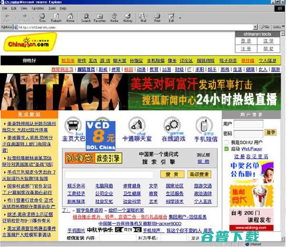Screen dimensions: 286x247
Task: Open the WebPager link
Action: pos(252,149)
